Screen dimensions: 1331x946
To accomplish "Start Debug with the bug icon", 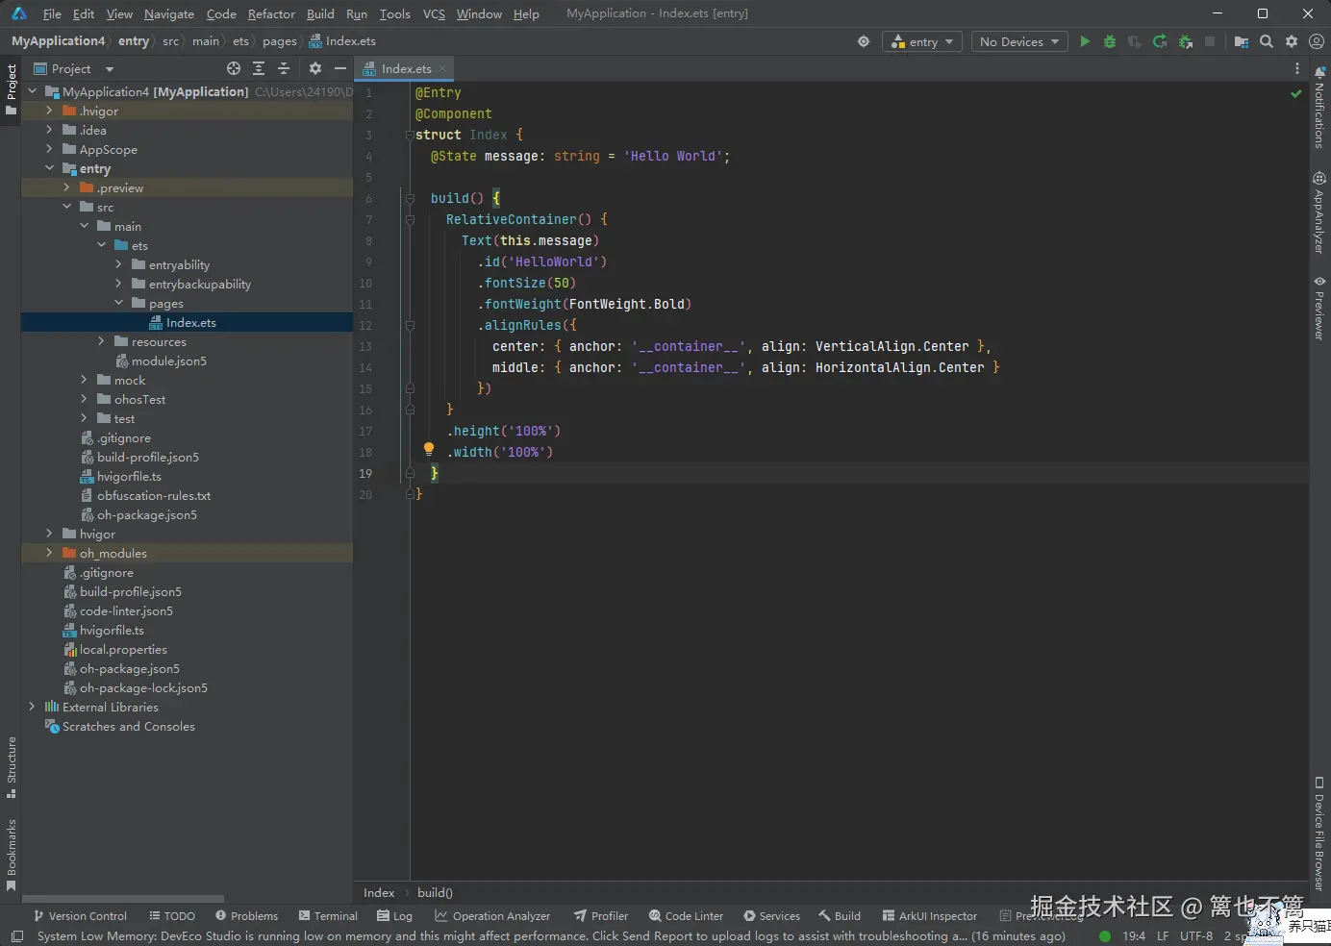I will pyautogui.click(x=1110, y=41).
